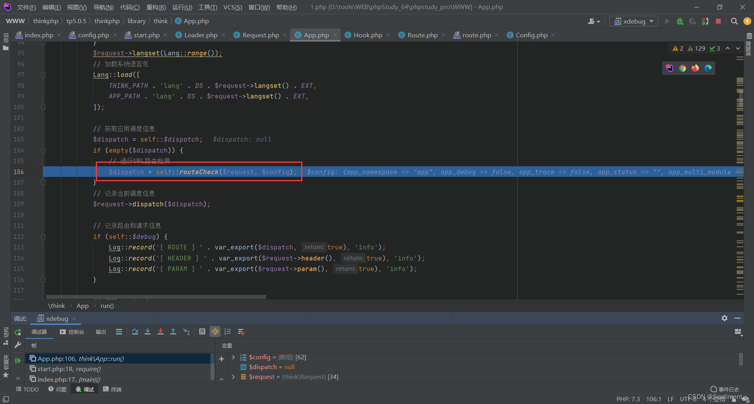
Task: Open the 终端 terminal tool window
Action: [112, 389]
